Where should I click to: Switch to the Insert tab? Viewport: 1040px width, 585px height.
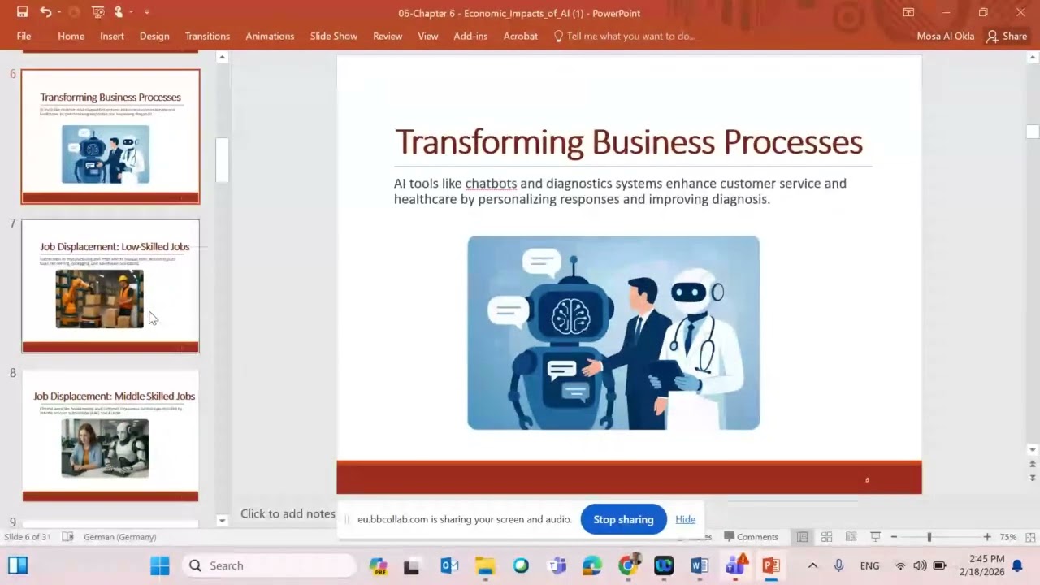(112, 37)
